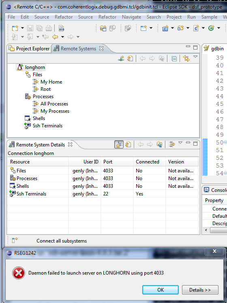Viewport: 227px width, 303px height.
Task: Open the Remote System Details view menu
Action: pyautogui.click(x=180, y=143)
